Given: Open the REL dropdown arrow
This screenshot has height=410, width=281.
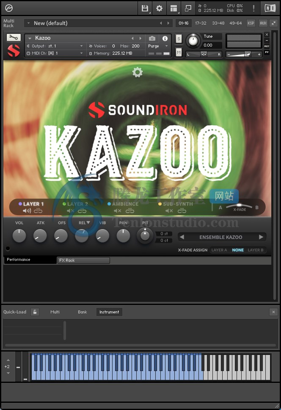Looking at the screenshot, I should [x=88, y=222].
